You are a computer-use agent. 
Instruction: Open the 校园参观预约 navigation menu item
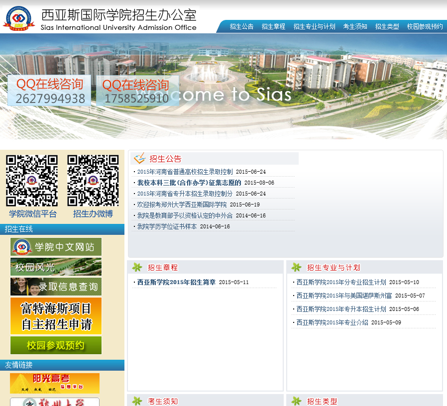[x=425, y=27]
